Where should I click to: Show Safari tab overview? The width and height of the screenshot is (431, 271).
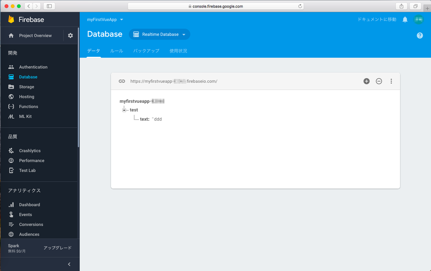click(x=415, y=6)
